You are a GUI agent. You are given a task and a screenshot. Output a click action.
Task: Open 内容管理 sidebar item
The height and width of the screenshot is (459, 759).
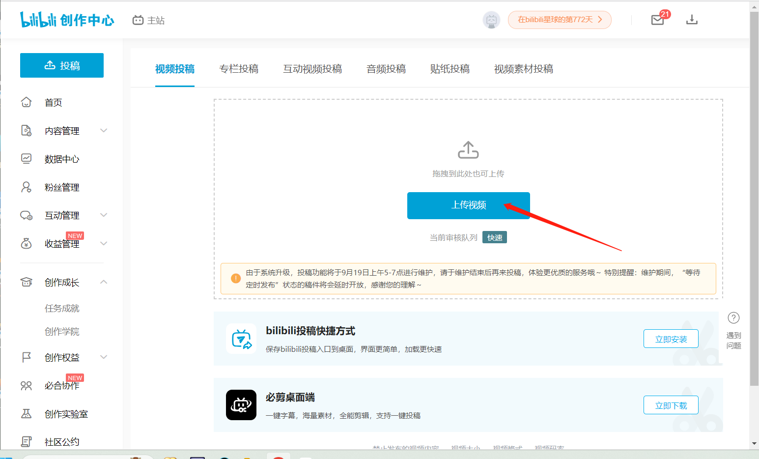click(62, 131)
